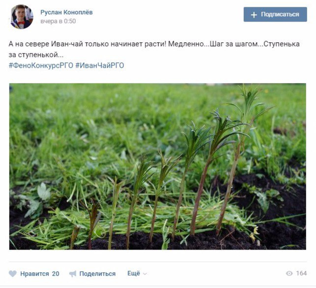
Task: Open Руслан Коноплёв's round avatar picture
Action: click(21, 17)
